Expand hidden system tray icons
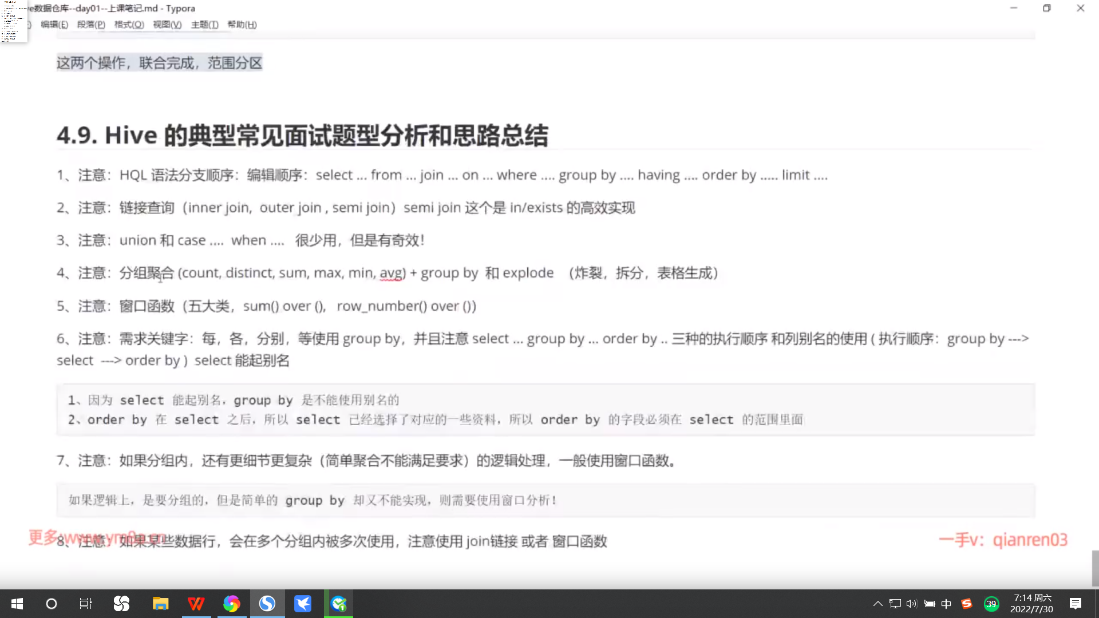The image size is (1099, 618). point(877,604)
